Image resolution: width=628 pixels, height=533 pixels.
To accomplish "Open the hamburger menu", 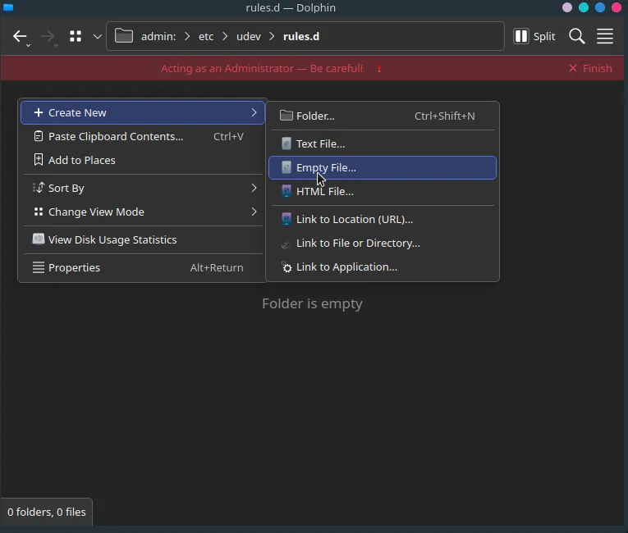I will pyautogui.click(x=605, y=36).
